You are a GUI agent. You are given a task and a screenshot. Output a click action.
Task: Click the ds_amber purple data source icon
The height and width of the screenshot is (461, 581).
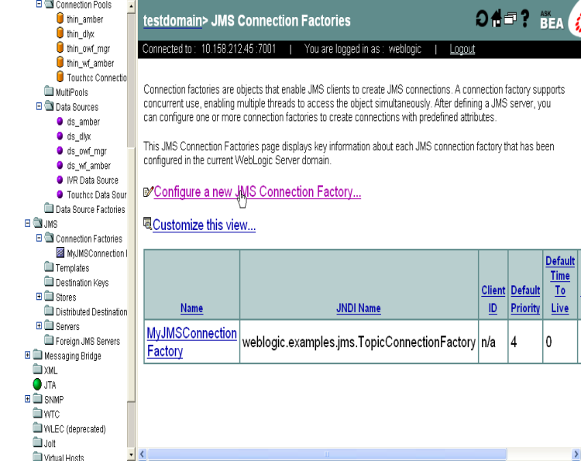tap(60, 121)
